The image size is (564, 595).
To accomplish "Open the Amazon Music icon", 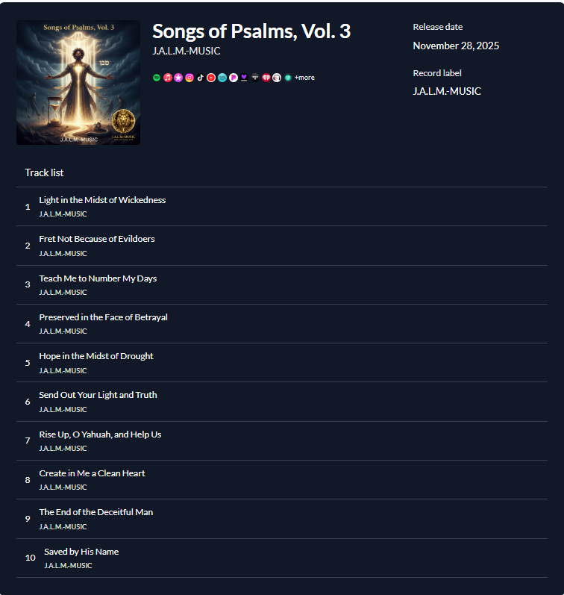I will click(222, 78).
